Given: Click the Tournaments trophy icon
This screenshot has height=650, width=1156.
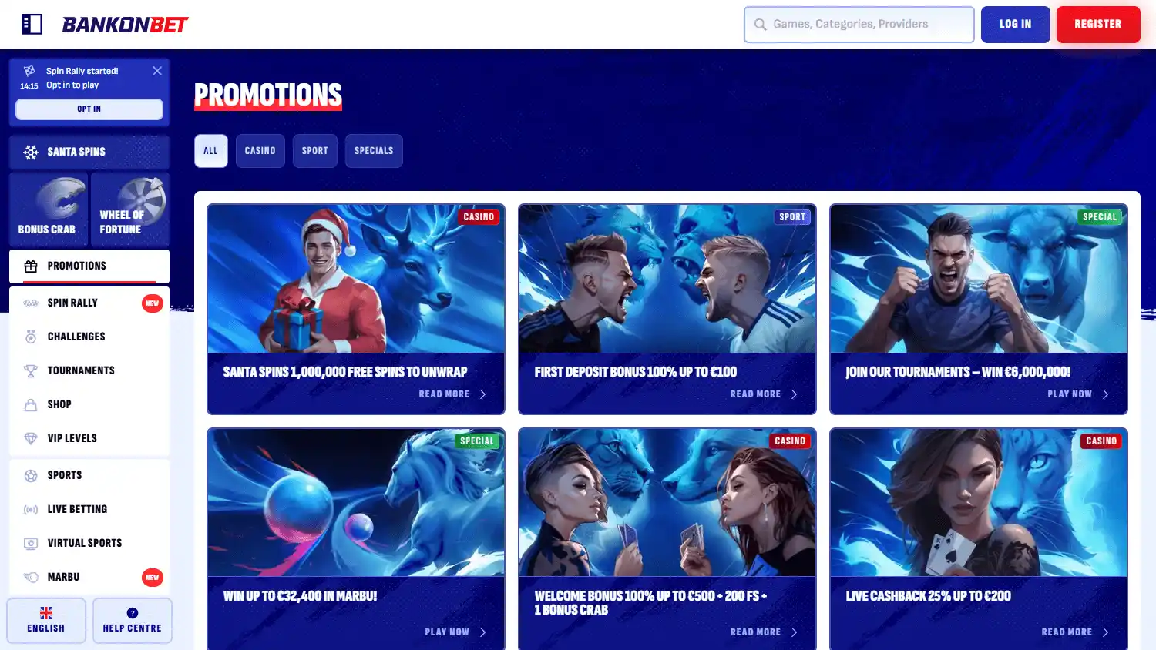Looking at the screenshot, I should point(31,371).
